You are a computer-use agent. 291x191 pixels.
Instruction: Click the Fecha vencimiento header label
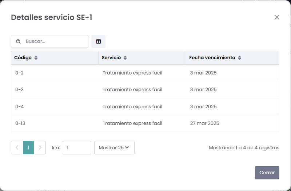[212, 58]
